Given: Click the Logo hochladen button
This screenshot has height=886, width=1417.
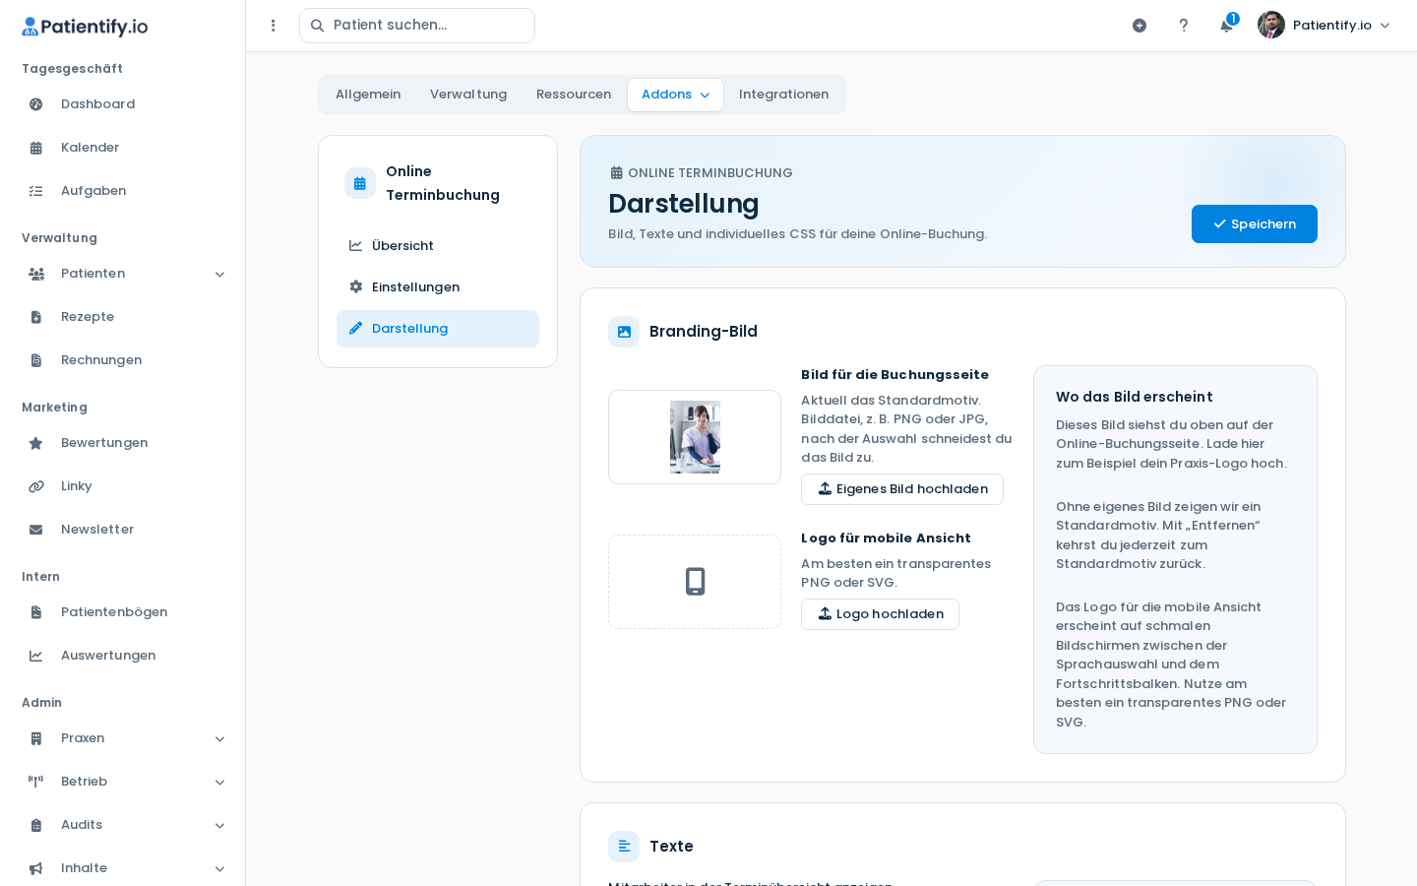Looking at the screenshot, I should 880,614.
